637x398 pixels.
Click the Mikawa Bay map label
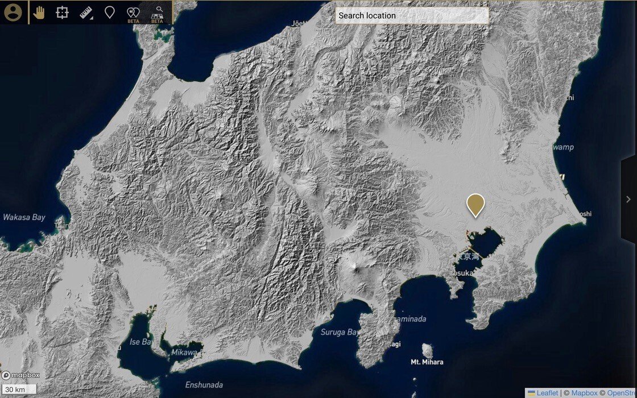(x=186, y=352)
